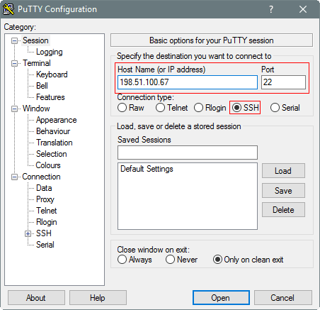Image resolution: width=320 pixels, height=310 pixels.
Task: Select the Raw connection type
Action: click(x=131, y=108)
